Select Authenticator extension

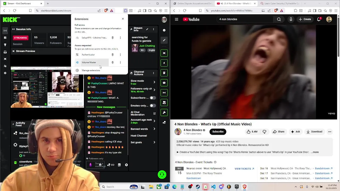tap(91, 55)
